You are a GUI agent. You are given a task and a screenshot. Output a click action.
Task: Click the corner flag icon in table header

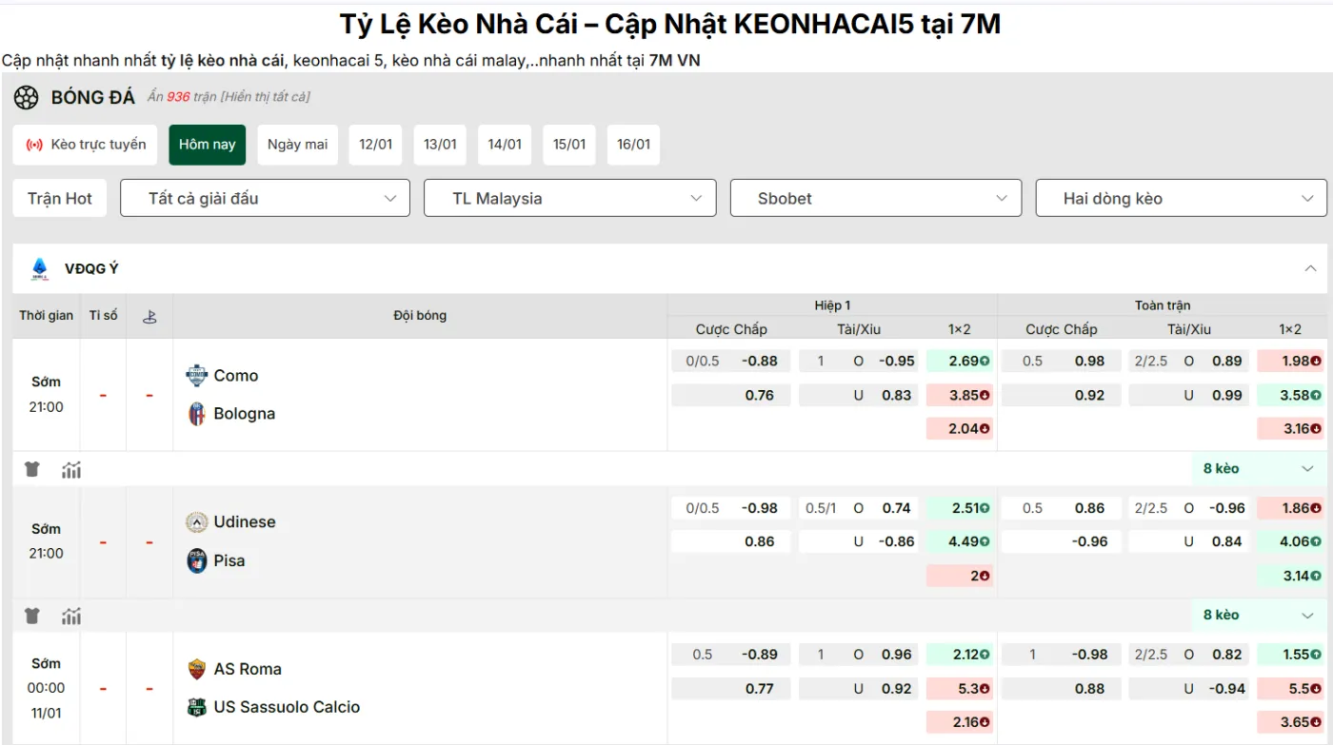pyautogui.click(x=149, y=315)
